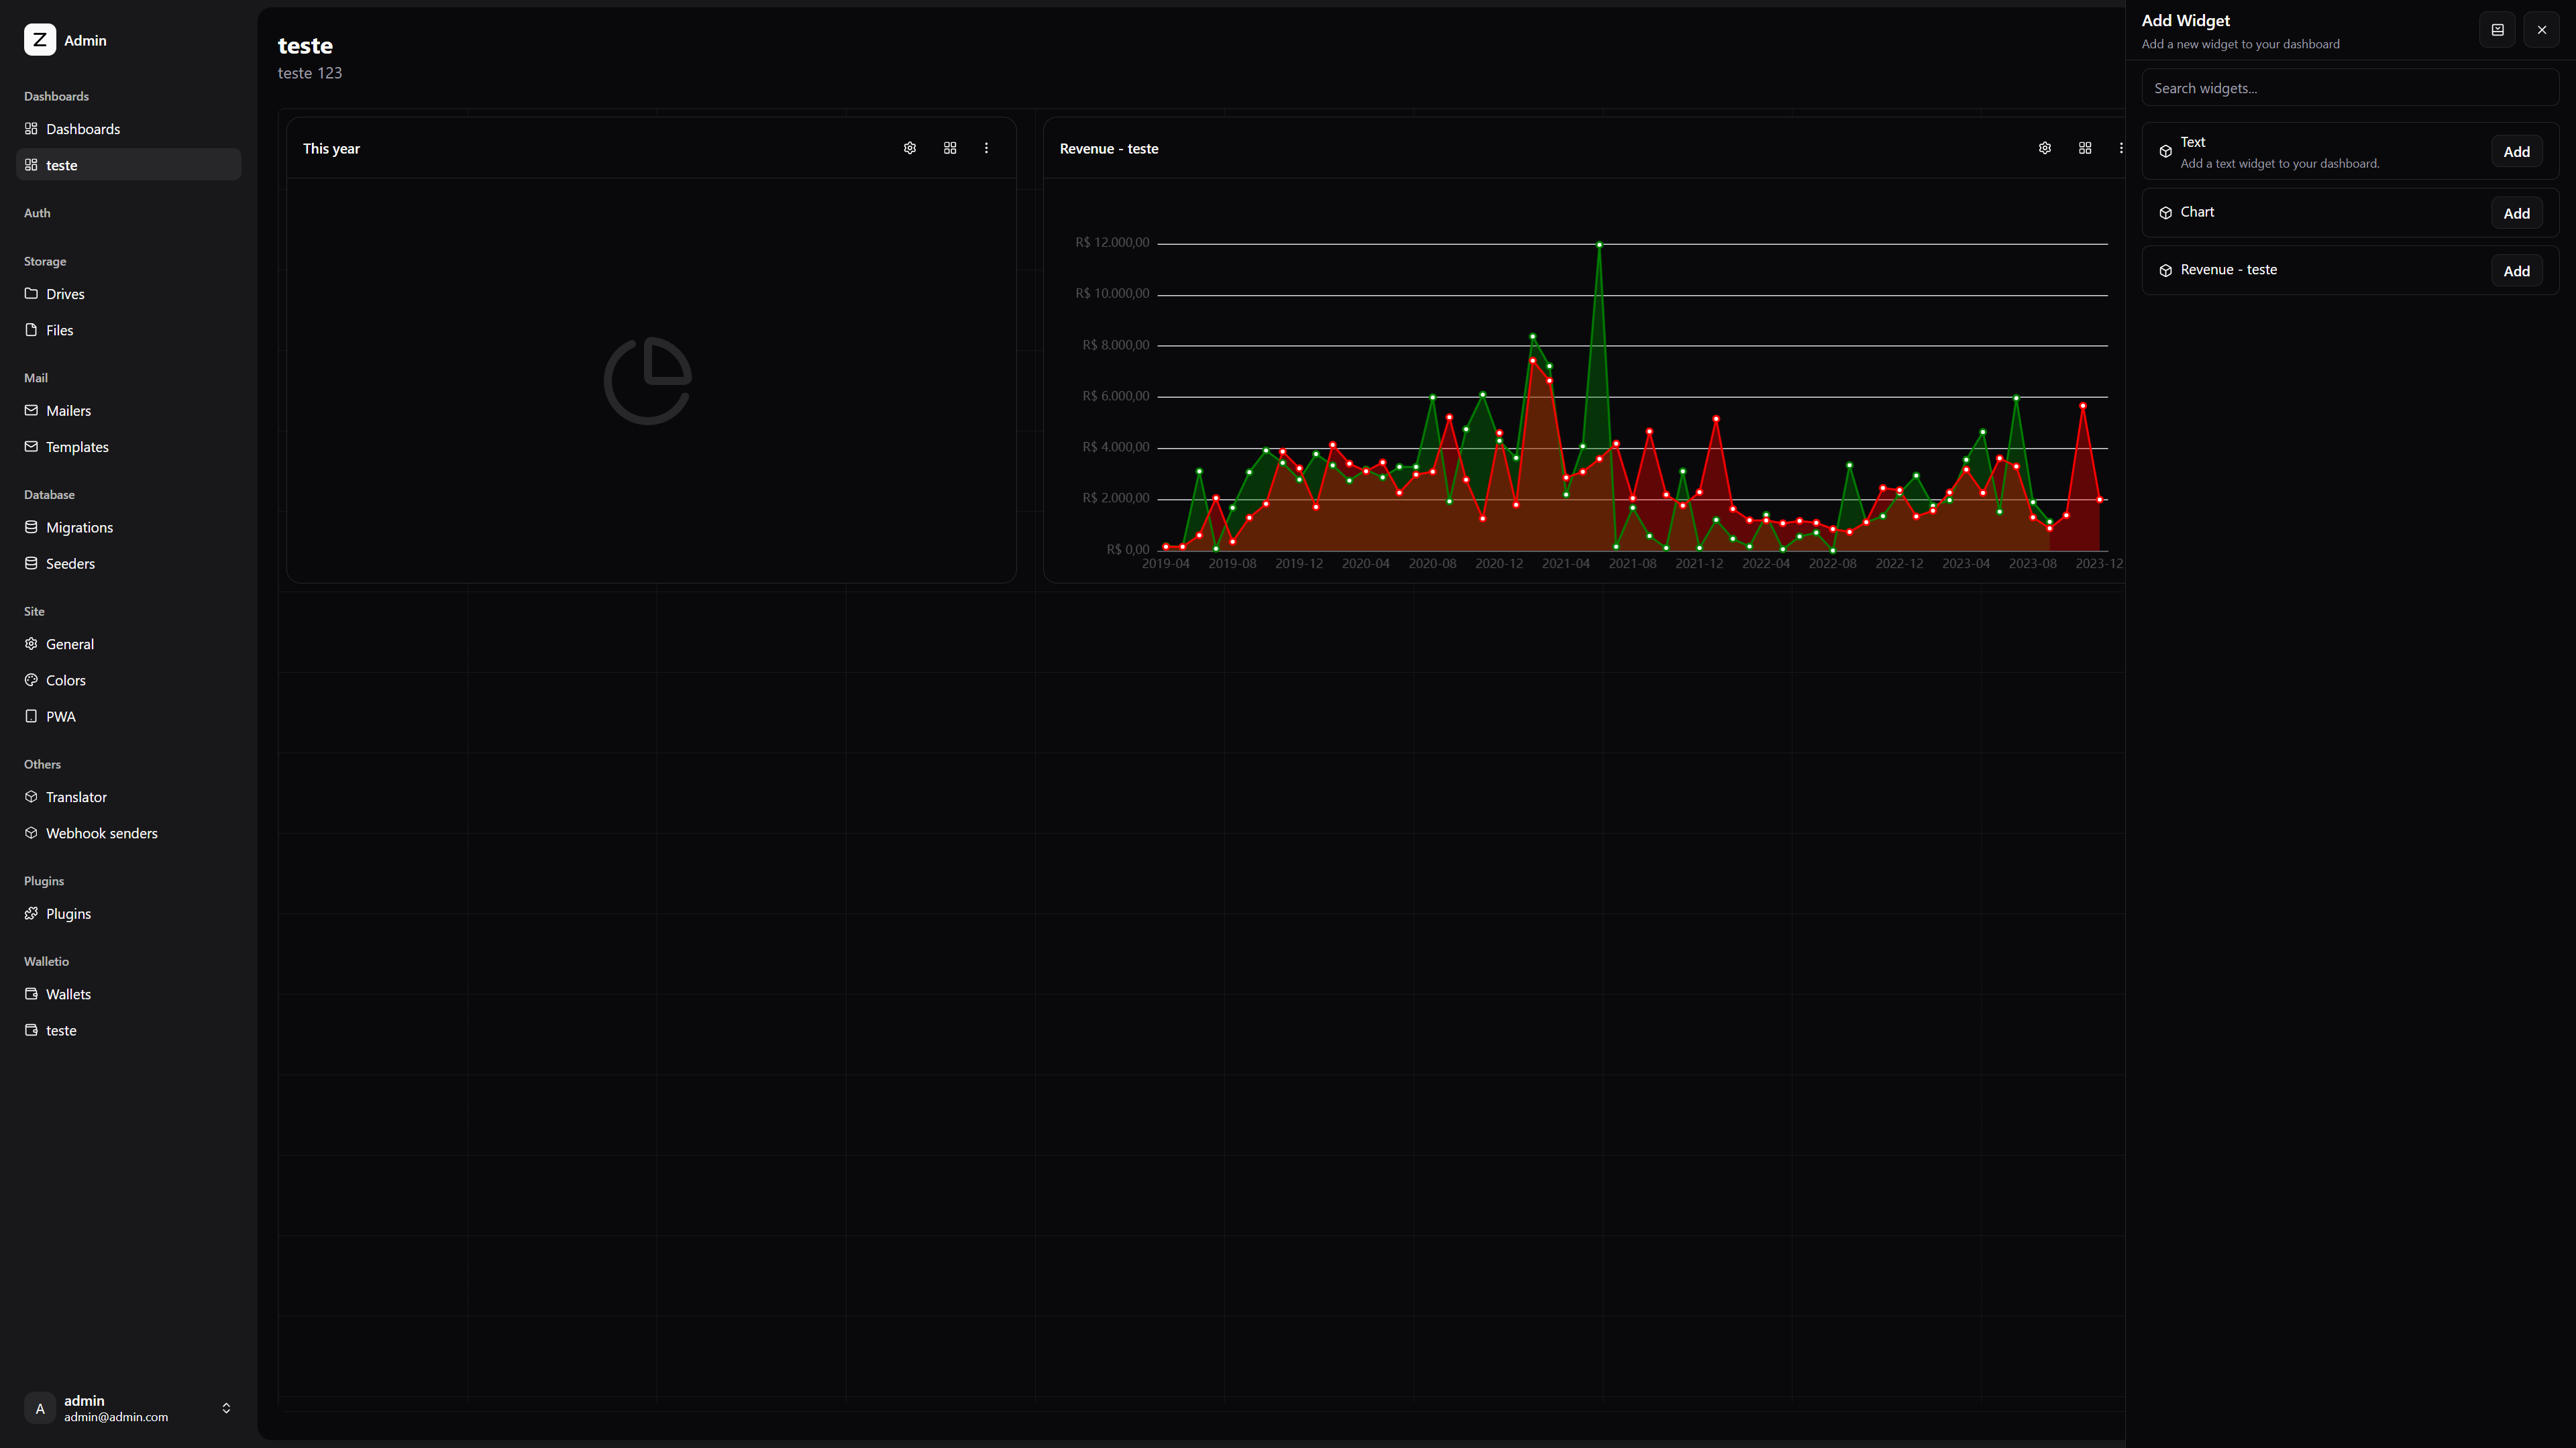Click the Translator cube icon
The width and height of the screenshot is (2576, 1448).
[x=31, y=797]
